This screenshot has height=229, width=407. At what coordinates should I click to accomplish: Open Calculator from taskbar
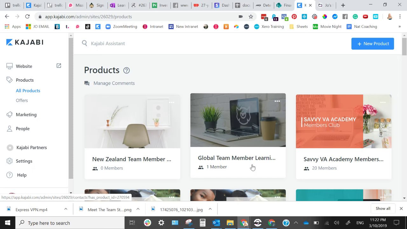[203, 223]
